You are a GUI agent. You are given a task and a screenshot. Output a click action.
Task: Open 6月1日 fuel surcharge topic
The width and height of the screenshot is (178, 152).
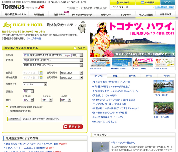(111, 87)
